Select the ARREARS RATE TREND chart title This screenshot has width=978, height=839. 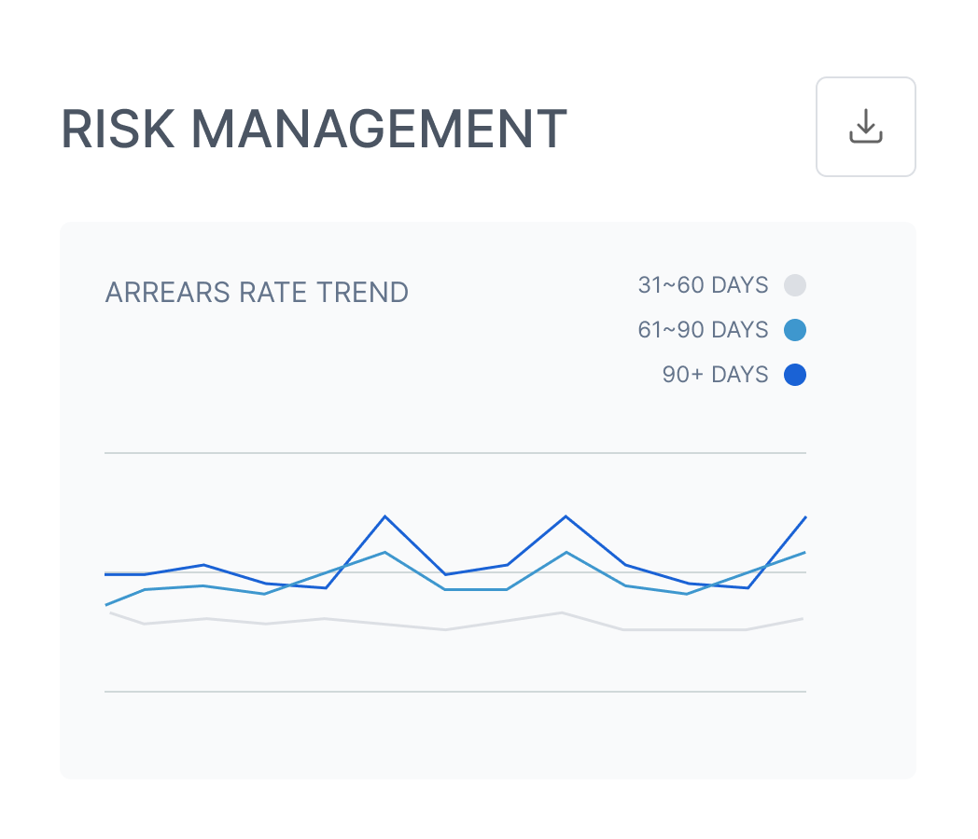[x=257, y=293]
